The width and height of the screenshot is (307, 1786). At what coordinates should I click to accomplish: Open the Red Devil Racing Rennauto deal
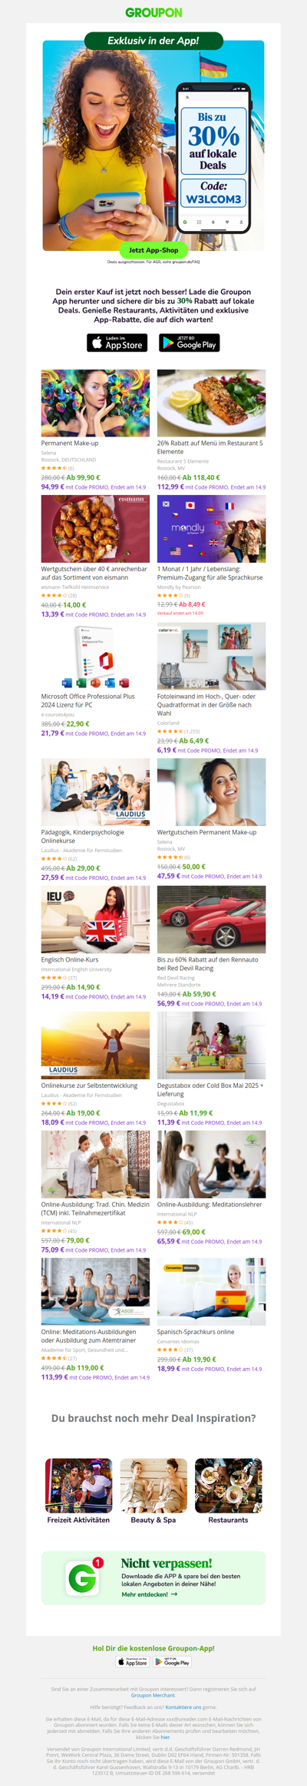[212, 919]
